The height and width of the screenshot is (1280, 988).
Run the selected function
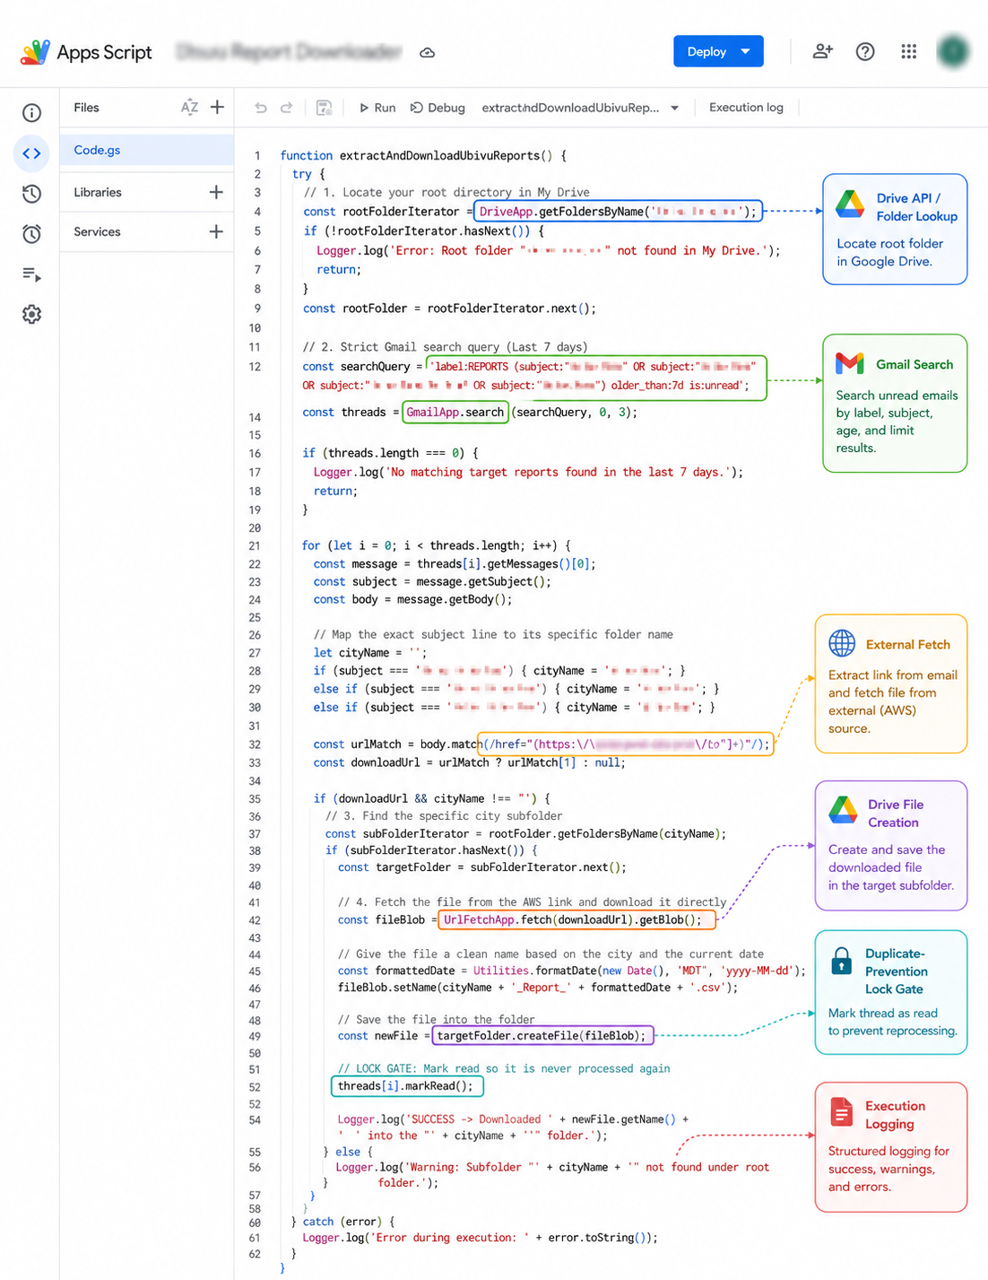pyautogui.click(x=377, y=108)
